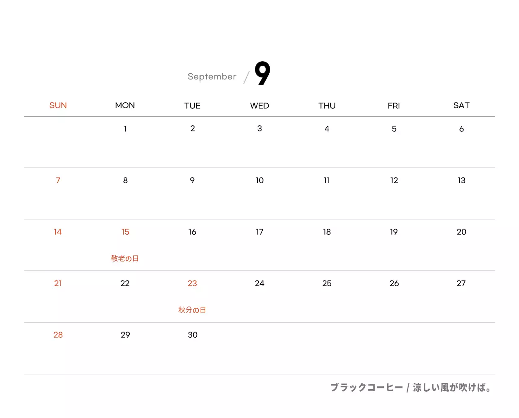The image size is (519, 418).
Task: Select the SAT column header
Action: 461,105
